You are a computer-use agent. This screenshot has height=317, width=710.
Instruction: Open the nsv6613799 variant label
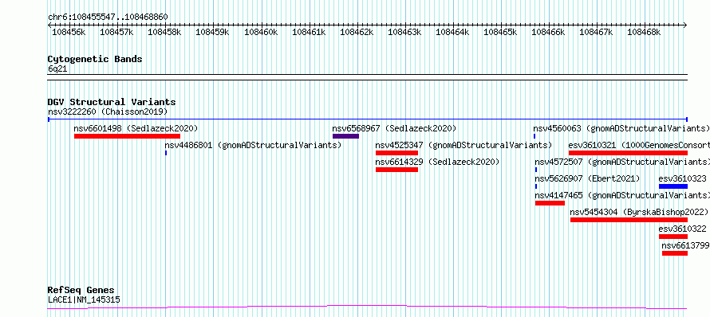[685, 245]
